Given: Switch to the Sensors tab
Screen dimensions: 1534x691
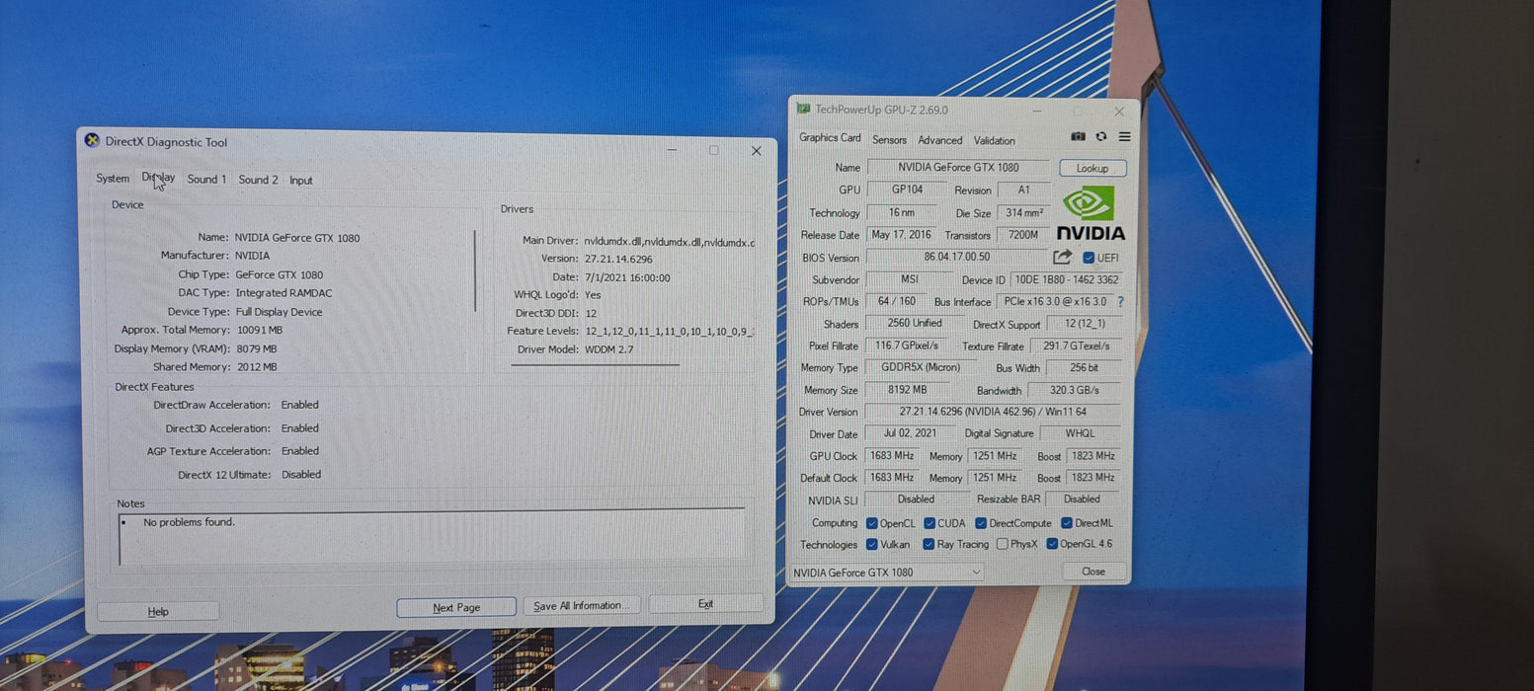Looking at the screenshot, I should tap(889, 140).
